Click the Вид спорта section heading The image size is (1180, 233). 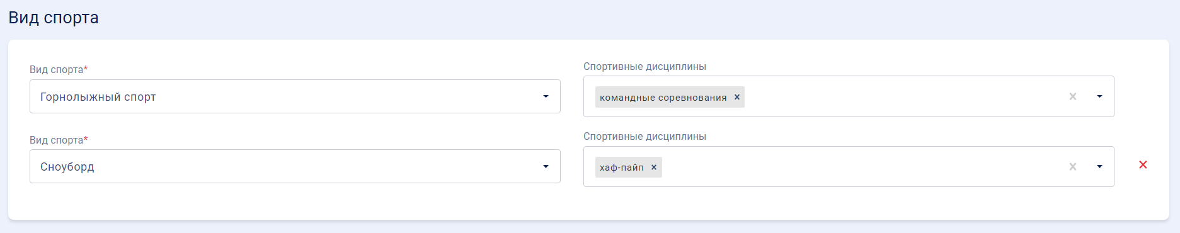54,18
